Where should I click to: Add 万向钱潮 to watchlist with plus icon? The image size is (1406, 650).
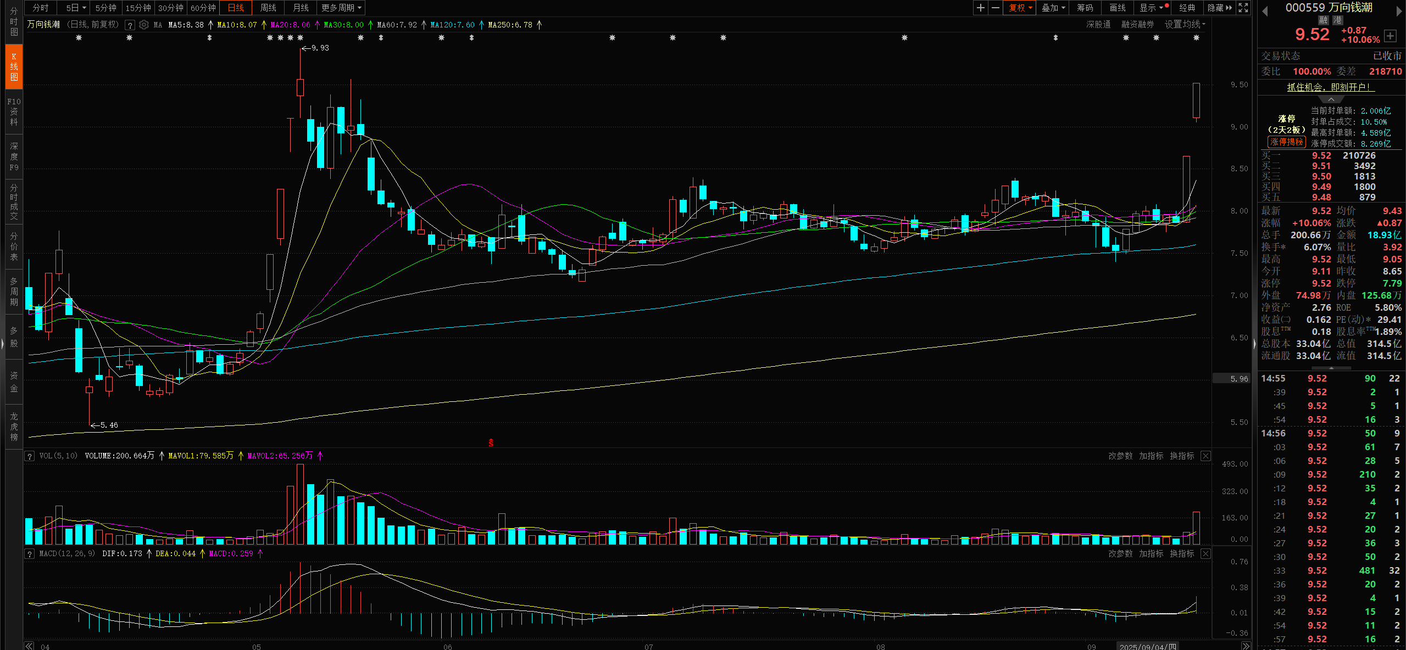1390,36
